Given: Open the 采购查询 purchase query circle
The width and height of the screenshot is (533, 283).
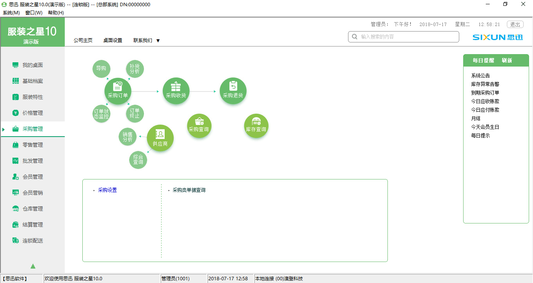Looking at the screenshot, I should click(x=199, y=126).
